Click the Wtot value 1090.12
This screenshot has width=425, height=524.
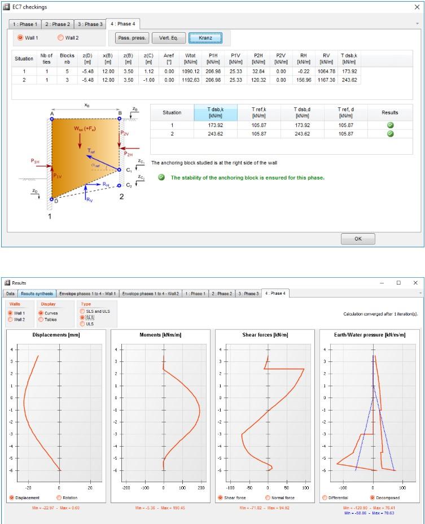point(190,71)
